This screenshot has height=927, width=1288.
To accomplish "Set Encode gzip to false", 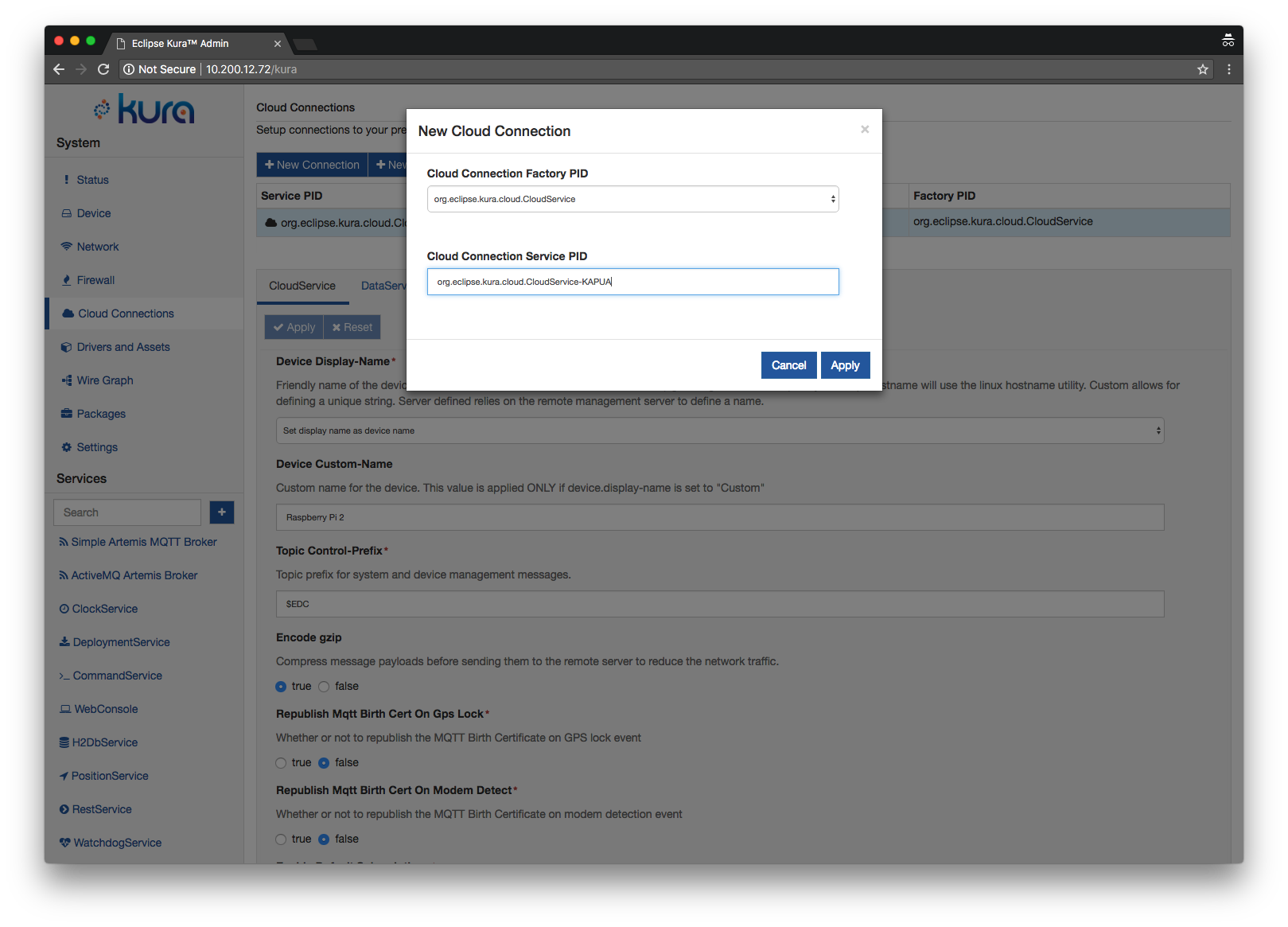I will 324,687.
